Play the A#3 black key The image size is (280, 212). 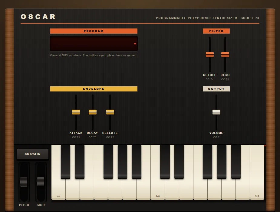137,161
